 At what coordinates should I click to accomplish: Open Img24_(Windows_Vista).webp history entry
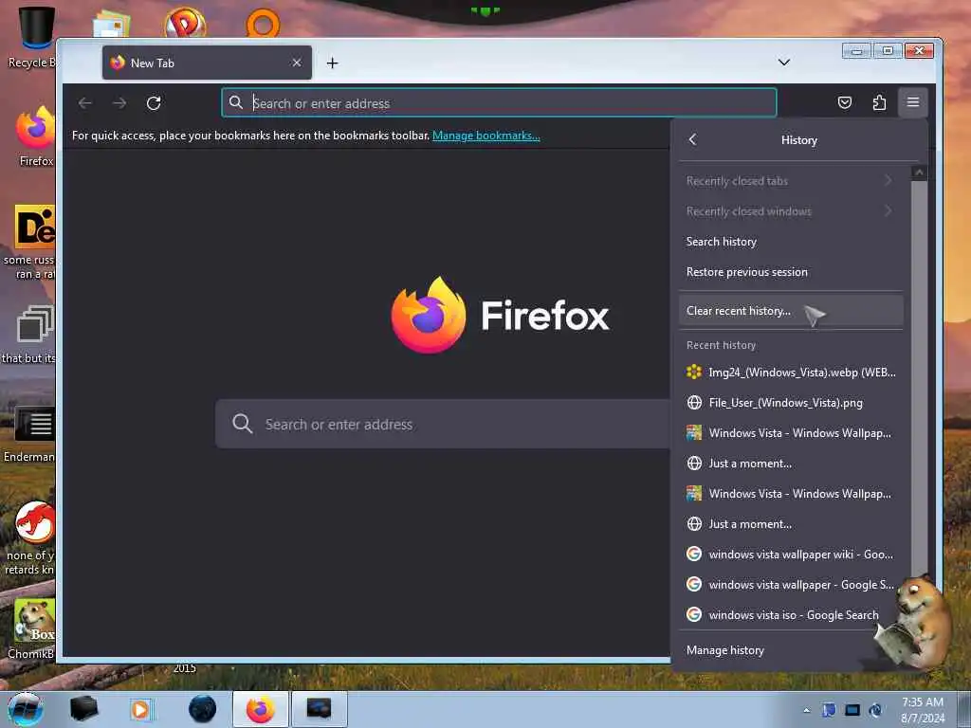click(x=790, y=372)
